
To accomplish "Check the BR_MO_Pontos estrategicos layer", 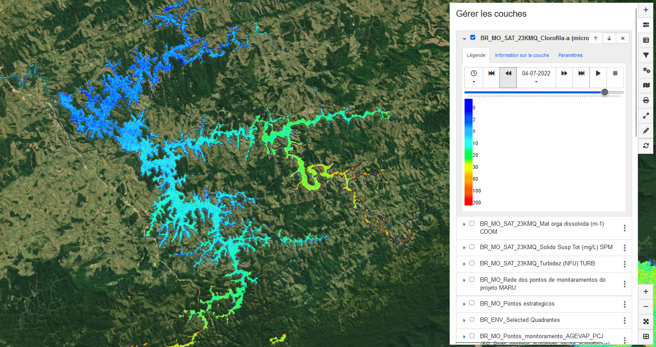I will pos(472,303).
